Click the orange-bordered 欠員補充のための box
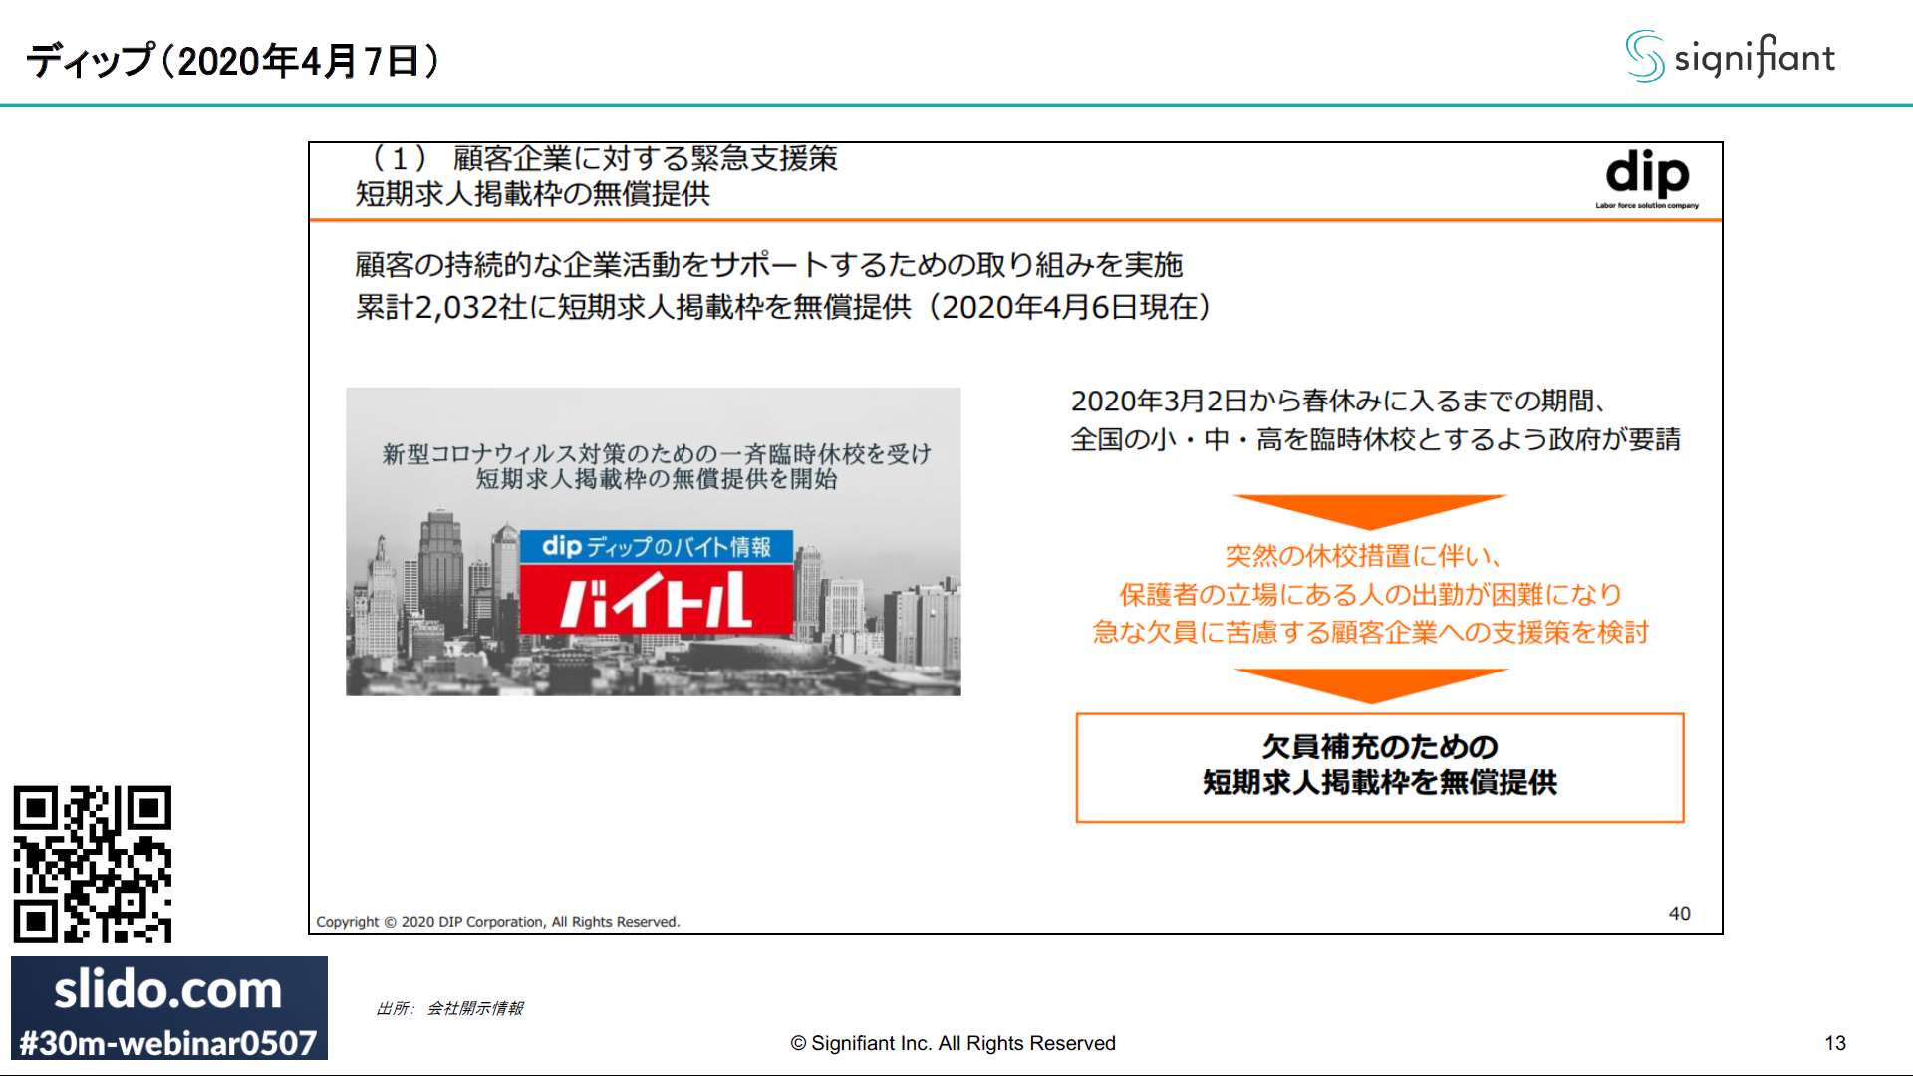 coord(1379,767)
